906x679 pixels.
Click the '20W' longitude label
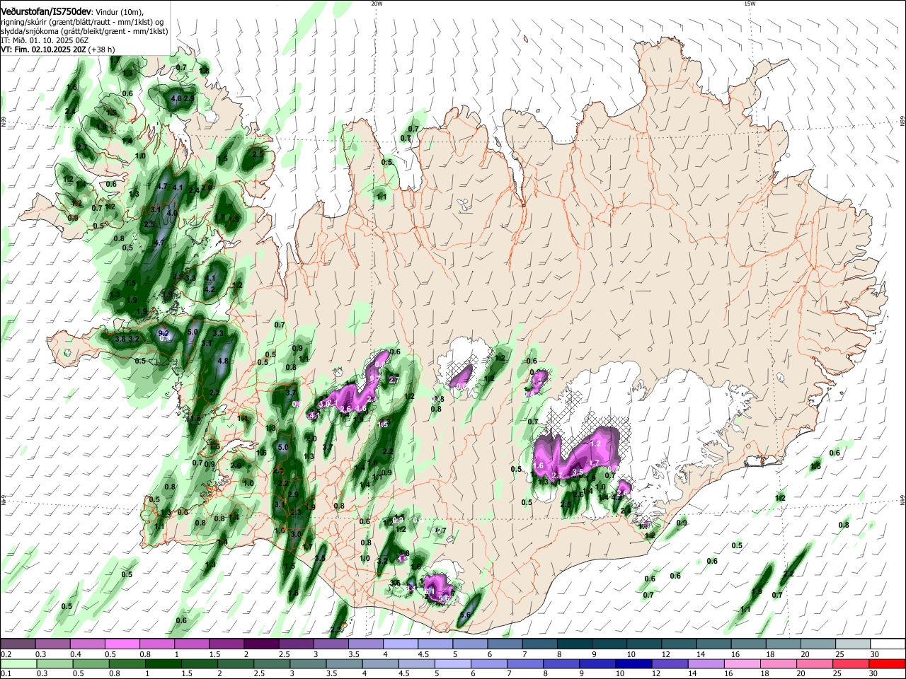click(x=377, y=4)
